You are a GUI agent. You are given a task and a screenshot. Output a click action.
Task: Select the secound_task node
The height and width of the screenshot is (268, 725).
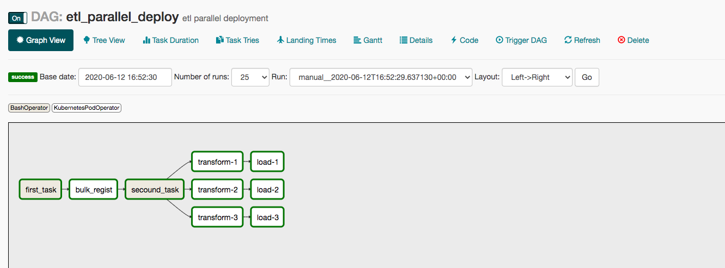point(155,190)
